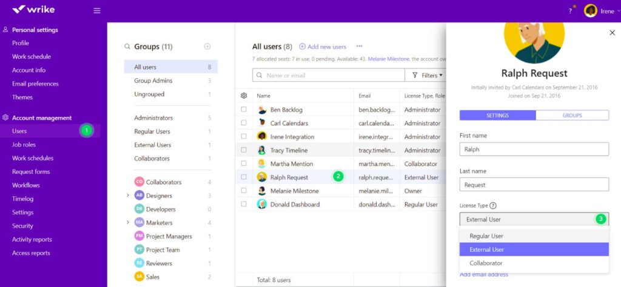
Task: Open Job roles in sidebar
Action: (24, 145)
